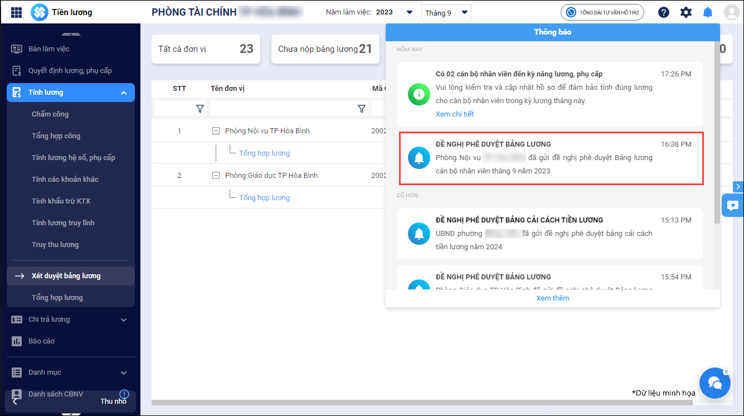Click the Chưa nộp bảng lương 21 card
Viewport: 744px width, 416px height.
pyautogui.click(x=325, y=49)
